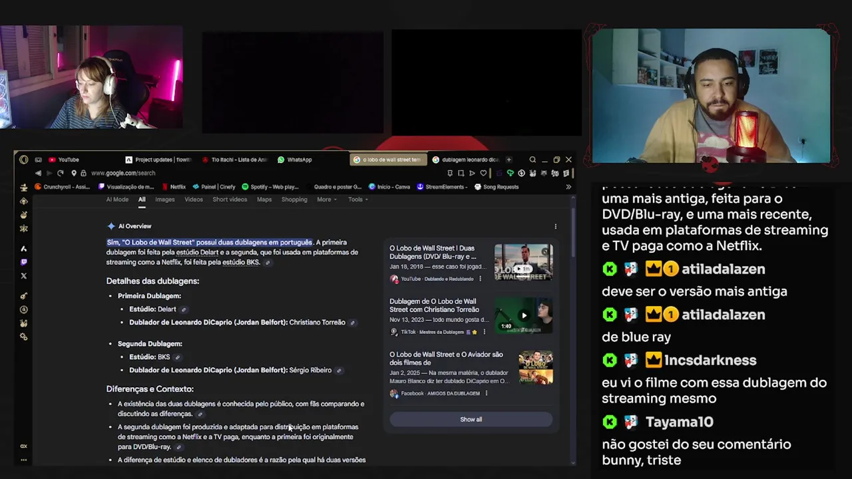Select the Images search filter tab
The image size is (852, 479).
pyautogui.click(x=164, y=200)
